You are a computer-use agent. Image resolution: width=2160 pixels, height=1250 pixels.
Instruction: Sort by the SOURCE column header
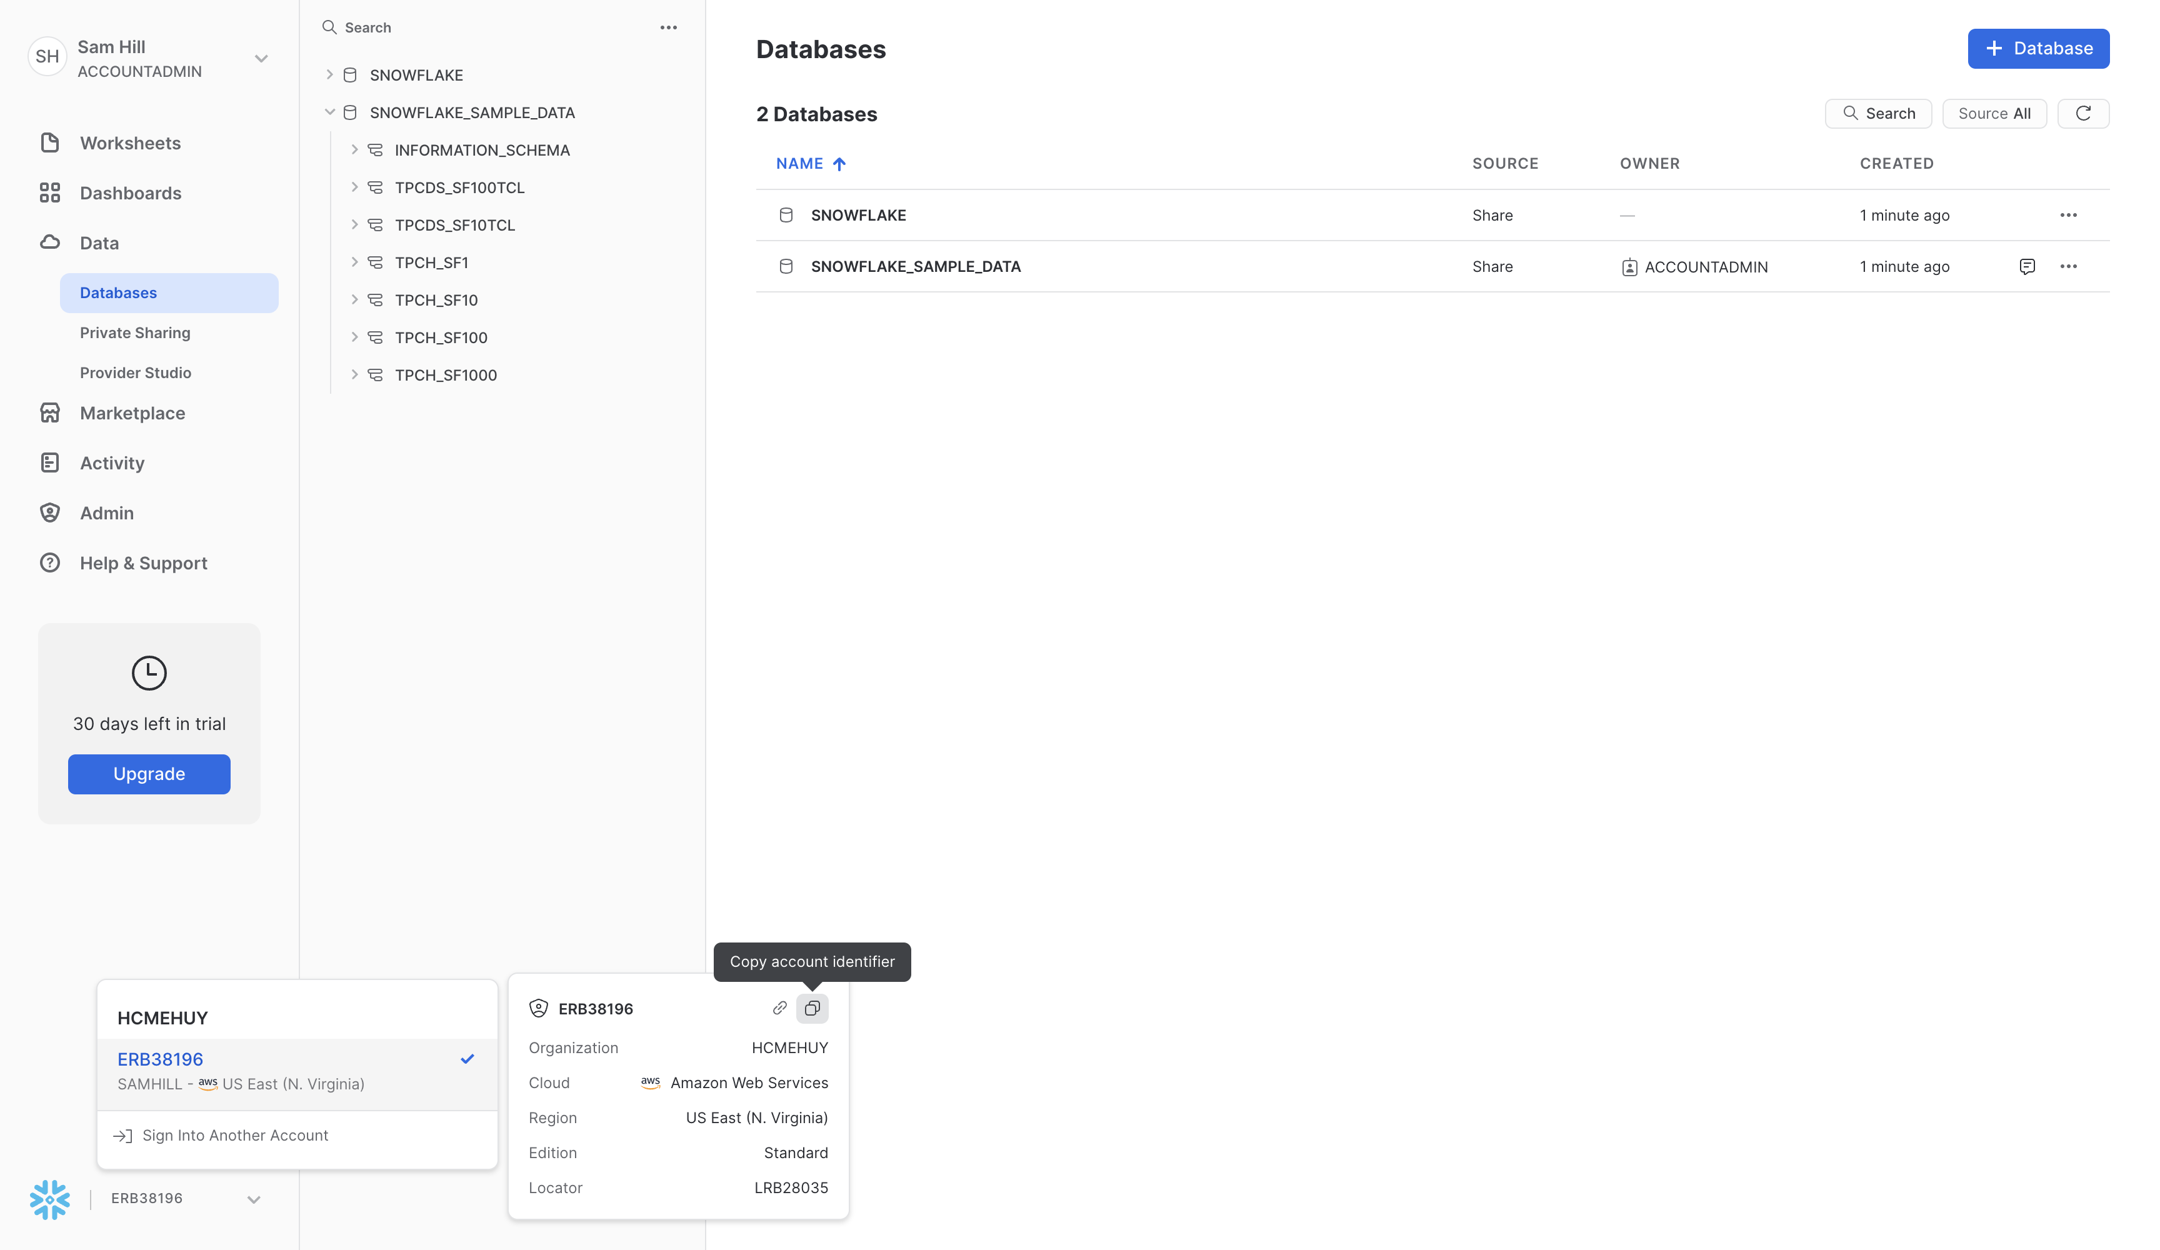[1505, 164]
